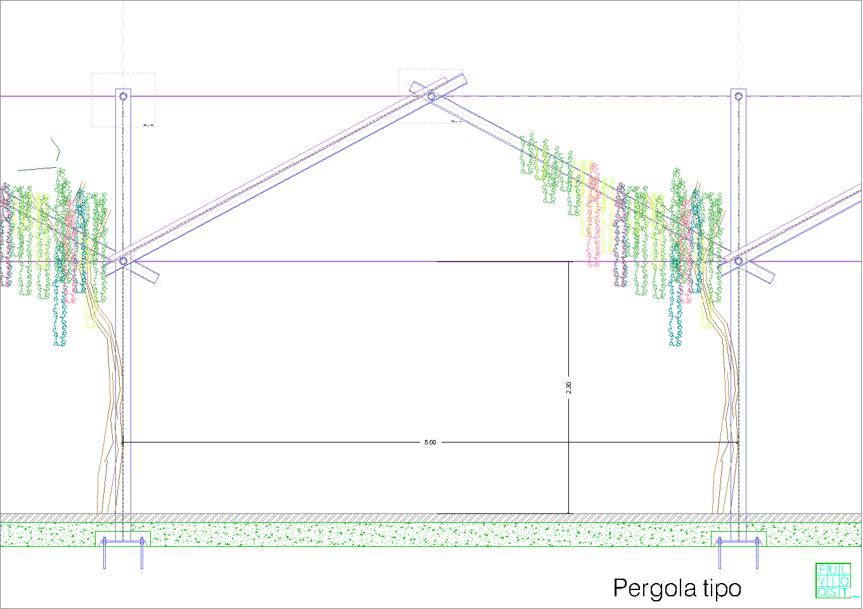Select the ridge bolt where rafters cross
The image size is (863, 609).
click(431, 97)
